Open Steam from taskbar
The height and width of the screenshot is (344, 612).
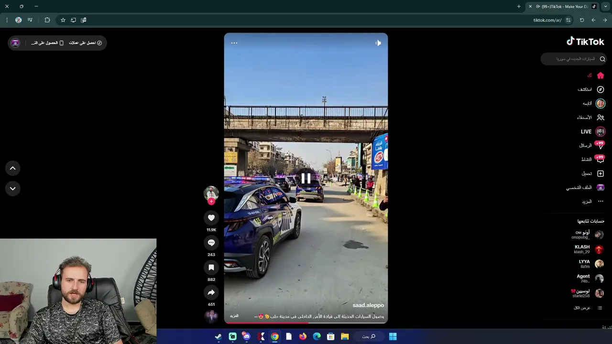click(218, 336)
